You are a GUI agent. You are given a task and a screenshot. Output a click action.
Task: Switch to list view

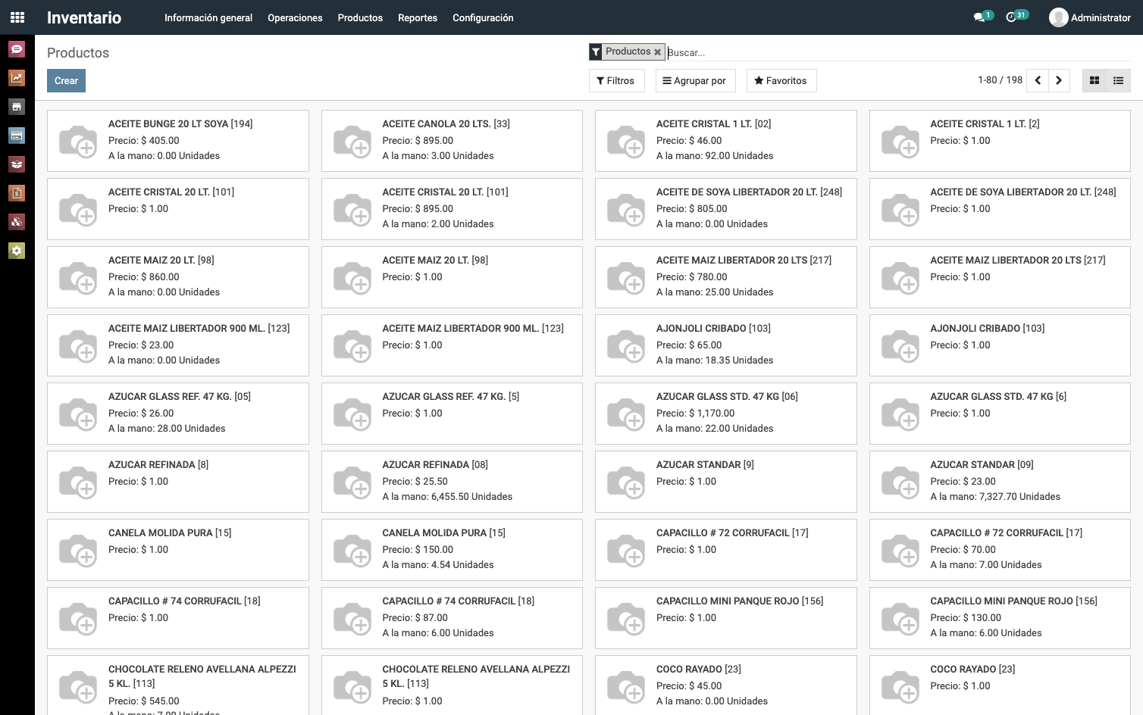pyautogui.click(x=1118, y=80)
